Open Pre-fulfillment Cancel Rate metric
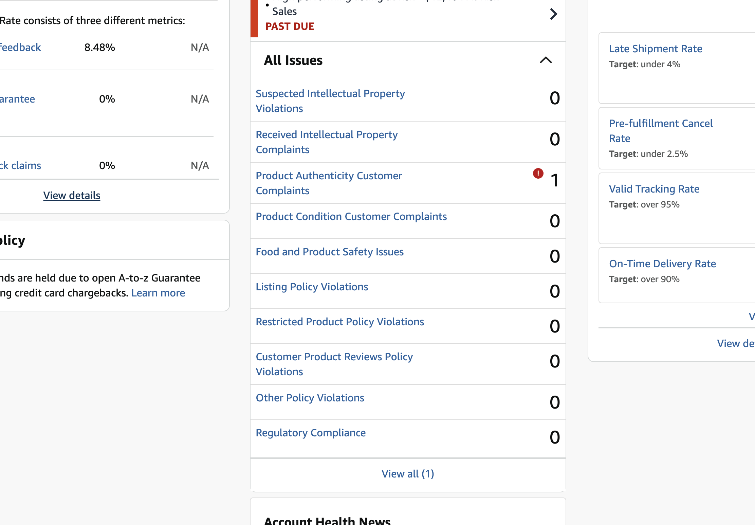The image size is (755, 525). [x=660, y=131]
